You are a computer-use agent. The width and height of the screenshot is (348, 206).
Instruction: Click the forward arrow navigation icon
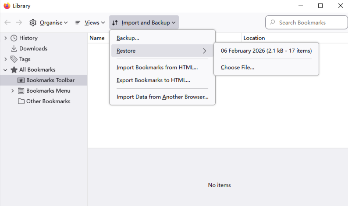click(x=19, y=22)
